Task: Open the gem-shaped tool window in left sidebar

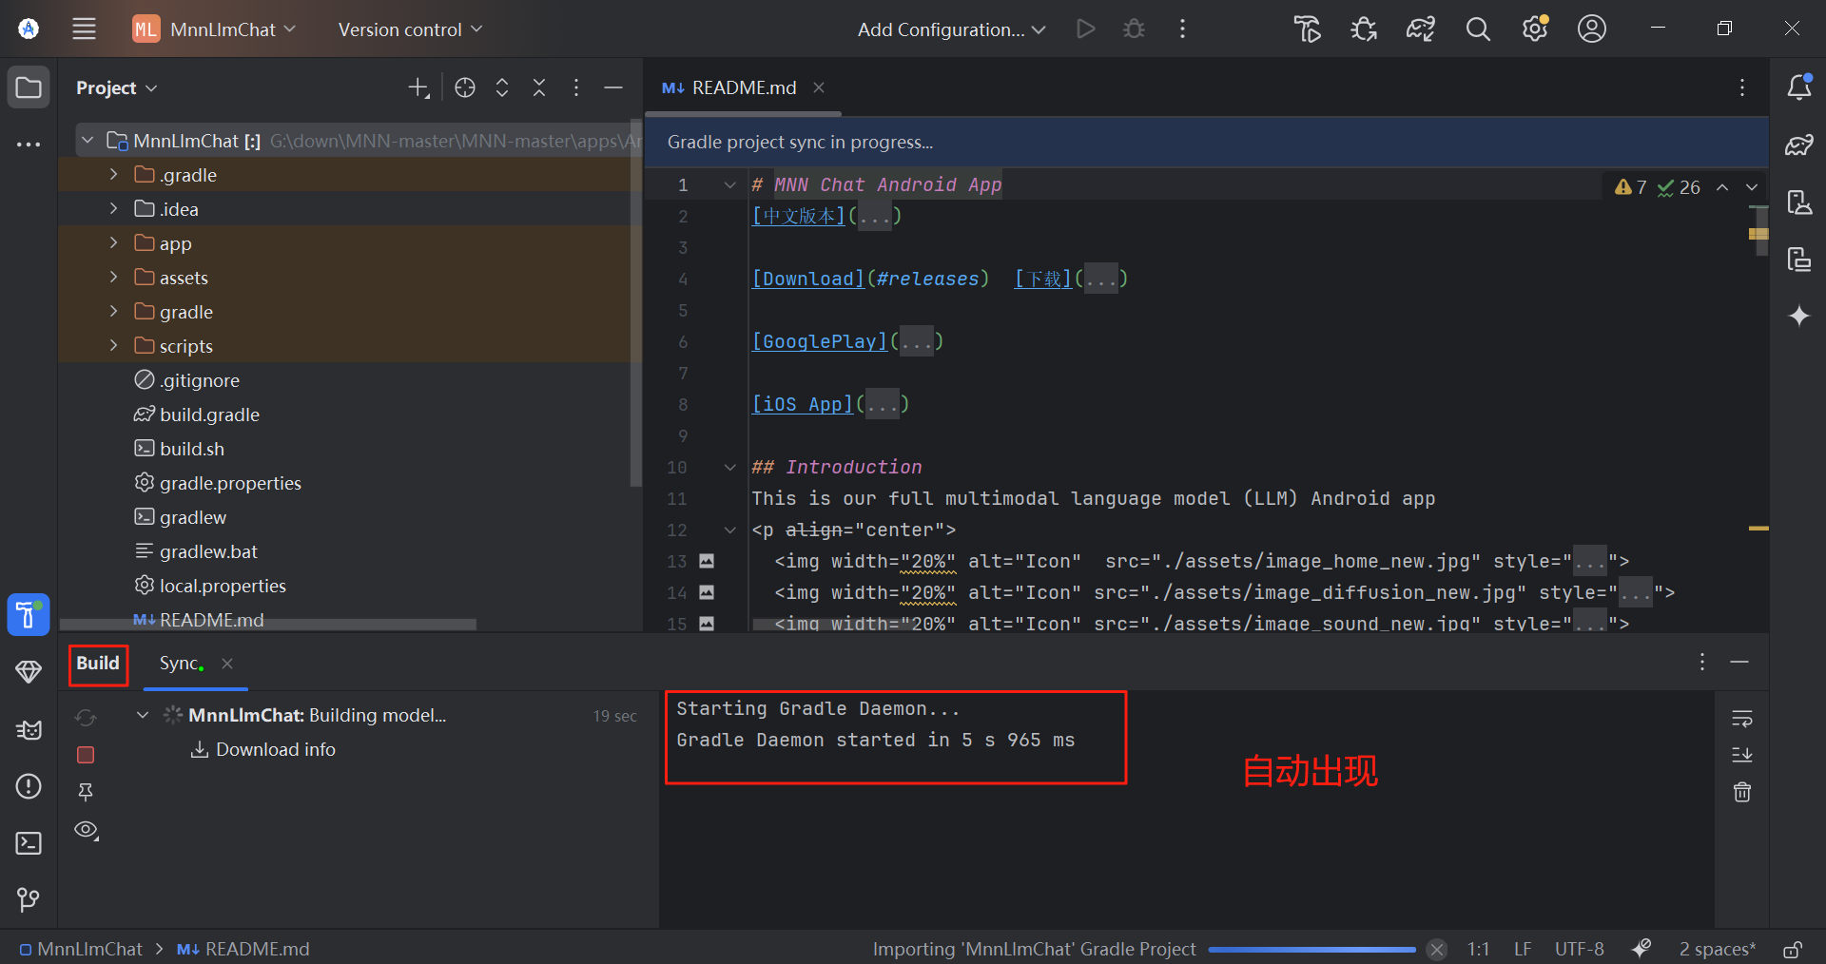Action: pos(29,672)
